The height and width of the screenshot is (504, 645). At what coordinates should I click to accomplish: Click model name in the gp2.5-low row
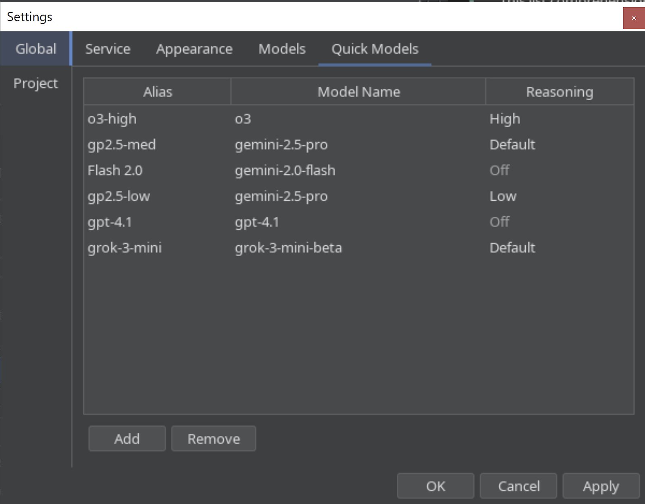pyautogui.click(x=358, y=196)
